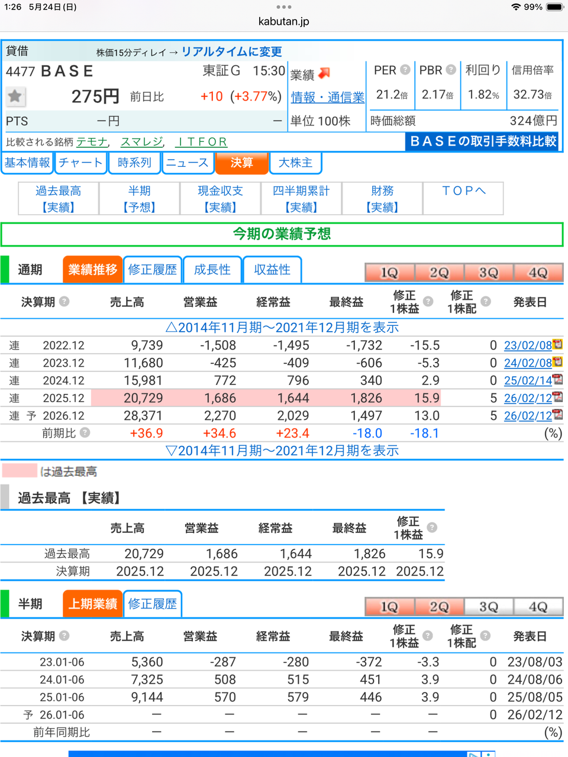Tap help icon beside 決算期 in 通期 table

tap(64, 302)
